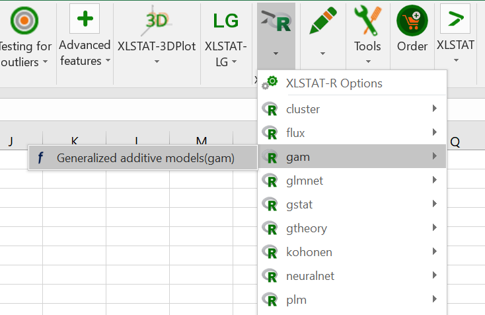Image resolution: width=485 pixels, height=315 pixels.
Task: Click the Testing for outliers target icon
Action: (x=24, y=20)
